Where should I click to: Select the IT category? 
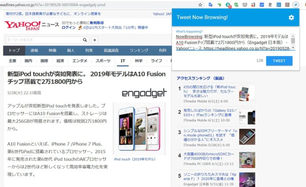123,61
